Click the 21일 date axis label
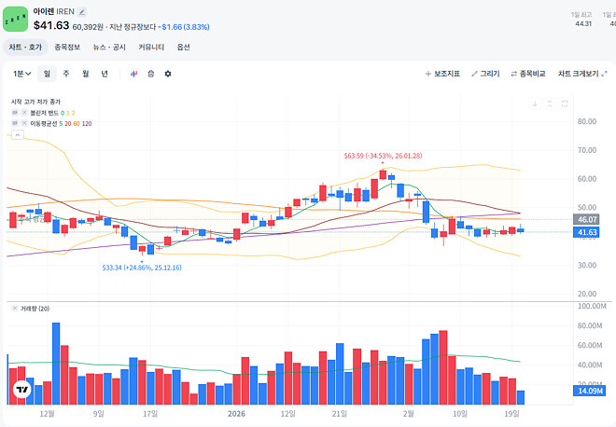Viewport: 616px width, 427px height. (340, 414)
